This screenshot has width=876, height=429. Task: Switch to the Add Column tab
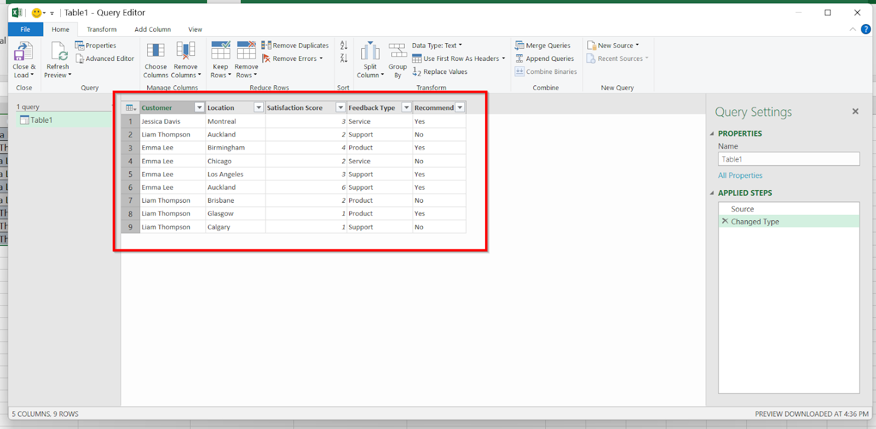(153, 30)
